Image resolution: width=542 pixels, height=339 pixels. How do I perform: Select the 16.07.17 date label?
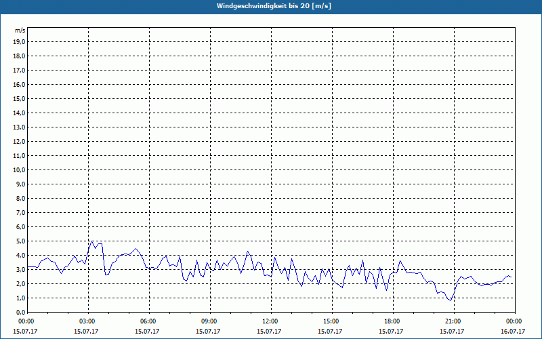coord(513,332)
